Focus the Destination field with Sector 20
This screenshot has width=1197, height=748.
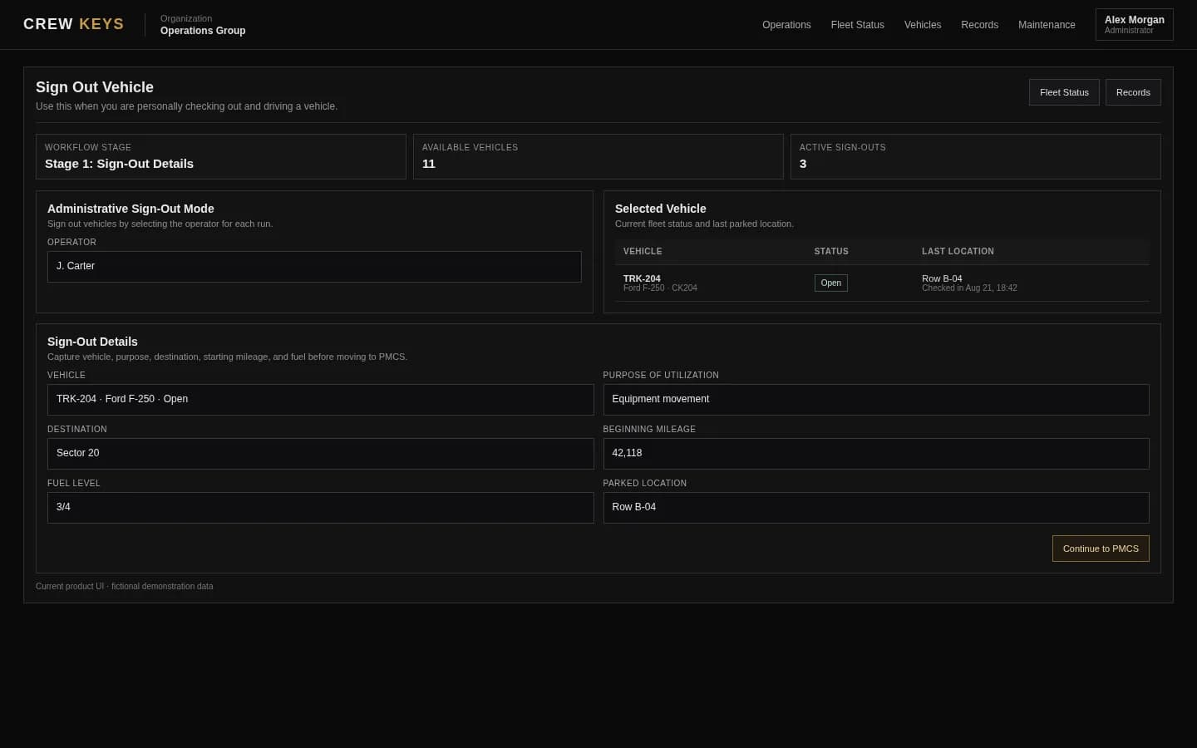320,454
